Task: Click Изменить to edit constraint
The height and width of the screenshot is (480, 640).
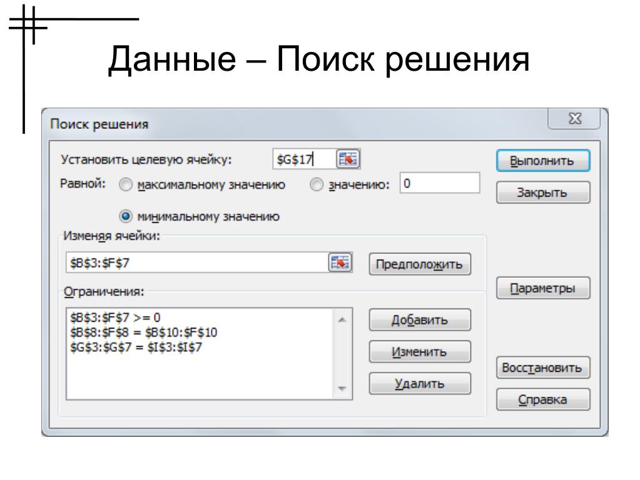Action: tap(419, 352)
